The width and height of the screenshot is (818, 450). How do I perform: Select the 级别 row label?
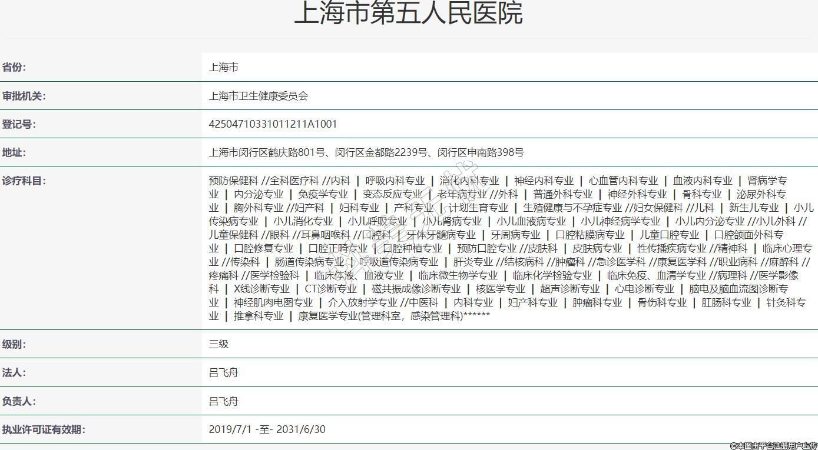[x=14, y=344]
